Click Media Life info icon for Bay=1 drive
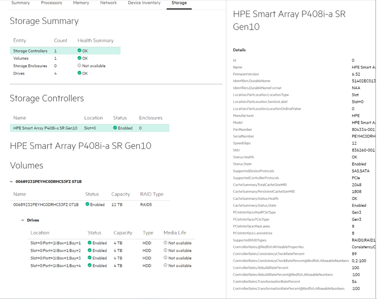The height and width of the screenshot is (299, 377). click(166, 243)
